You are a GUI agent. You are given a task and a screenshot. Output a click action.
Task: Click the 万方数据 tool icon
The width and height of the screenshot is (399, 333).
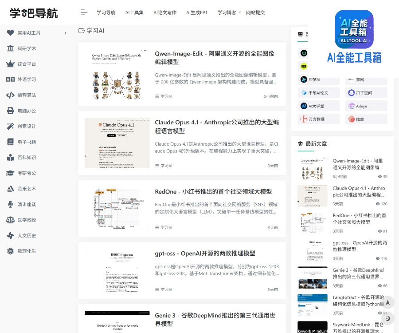304,119
